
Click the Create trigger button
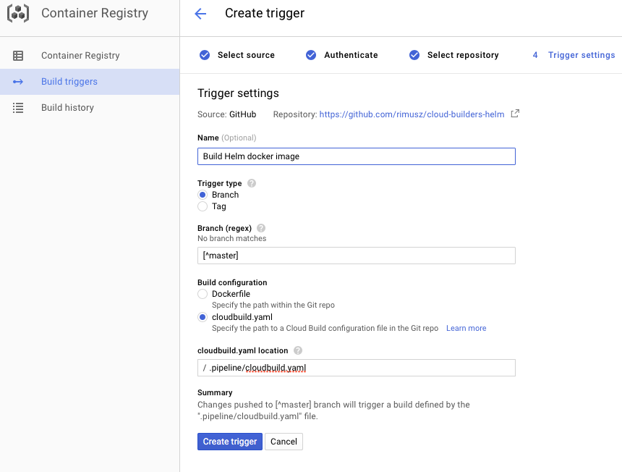[x=230, y=442]
